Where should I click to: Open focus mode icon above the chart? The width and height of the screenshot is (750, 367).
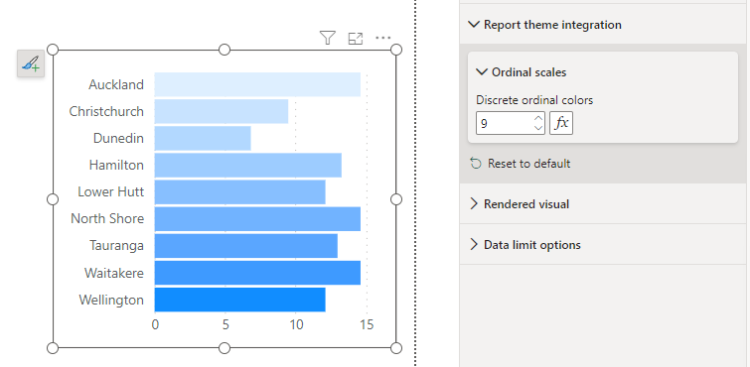[x=356, y=39]
